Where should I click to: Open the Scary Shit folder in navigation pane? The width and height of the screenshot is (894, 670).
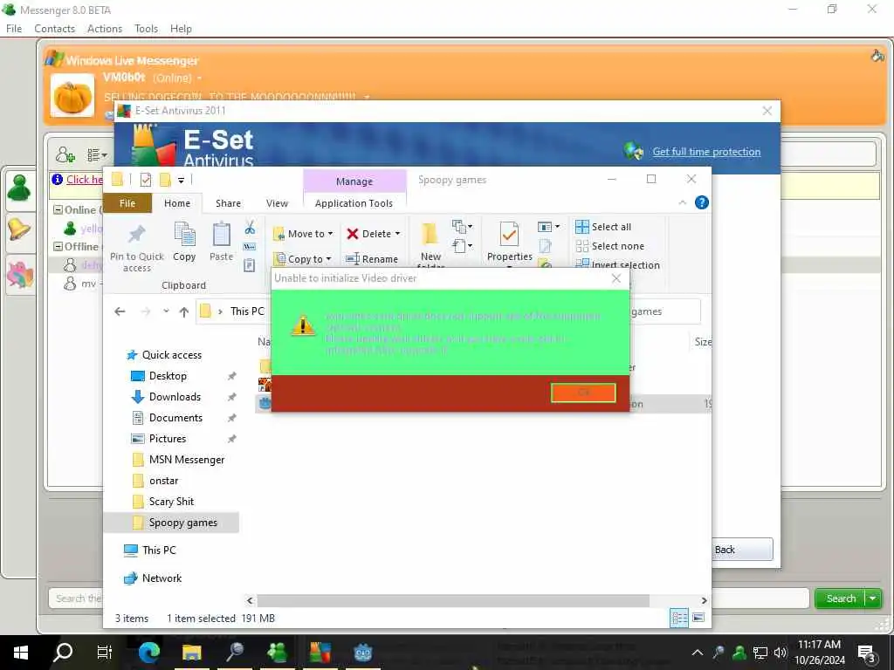pos(171,502)
